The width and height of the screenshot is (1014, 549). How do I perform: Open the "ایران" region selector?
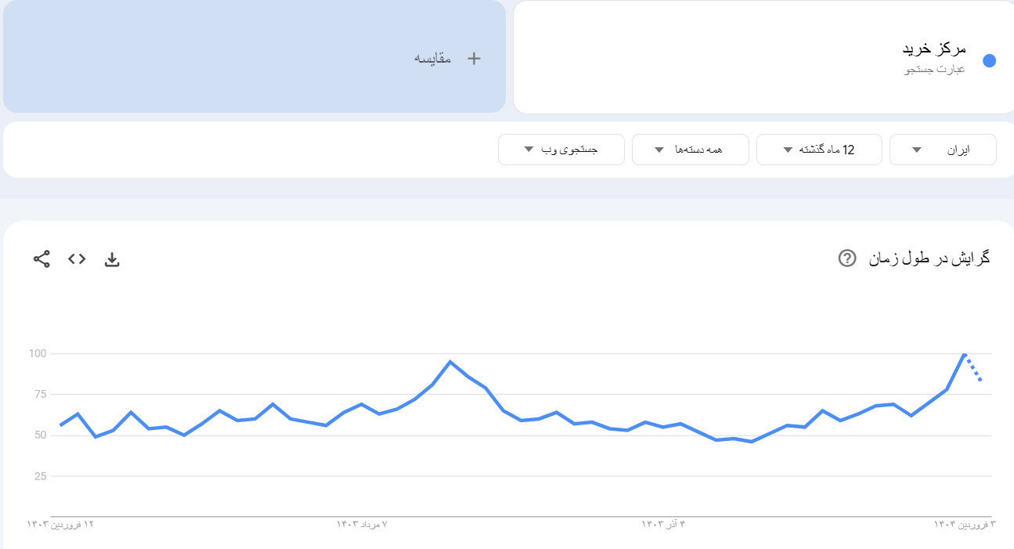click(942, 149)
